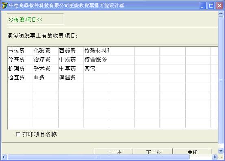Select the 诊查费 cell
Screen dimensions: 225x161
[x=20, y=60]
